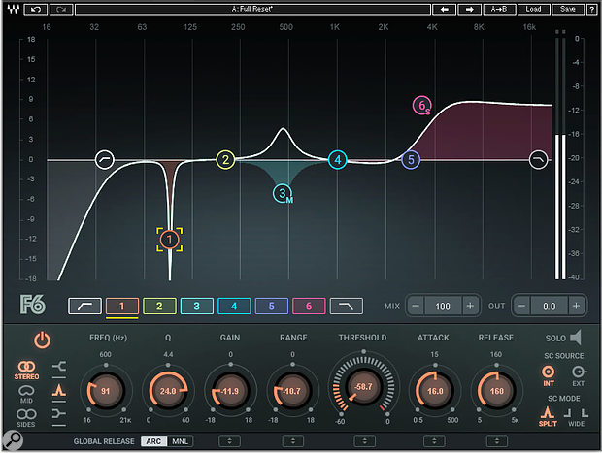The height and width of the screenshot is (453, 602).
Task: Click the undo arrow in top toolbar
Action: pyautogui.click(x=36, y=10)
